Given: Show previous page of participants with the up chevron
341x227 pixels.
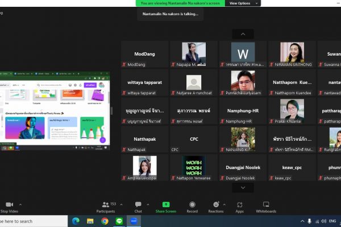Looking at the screenshot, I should tap(243, 34).
